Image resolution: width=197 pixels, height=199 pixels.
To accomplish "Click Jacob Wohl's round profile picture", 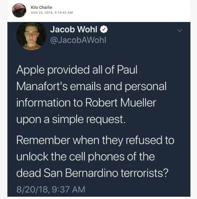I will point(31,36).
